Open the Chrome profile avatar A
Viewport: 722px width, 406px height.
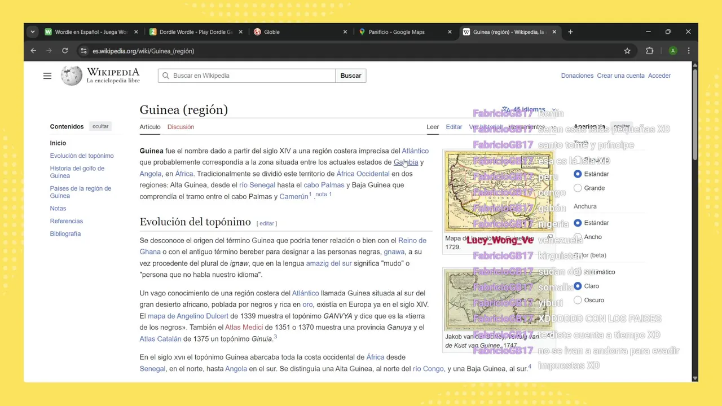[x=672, y=51]
